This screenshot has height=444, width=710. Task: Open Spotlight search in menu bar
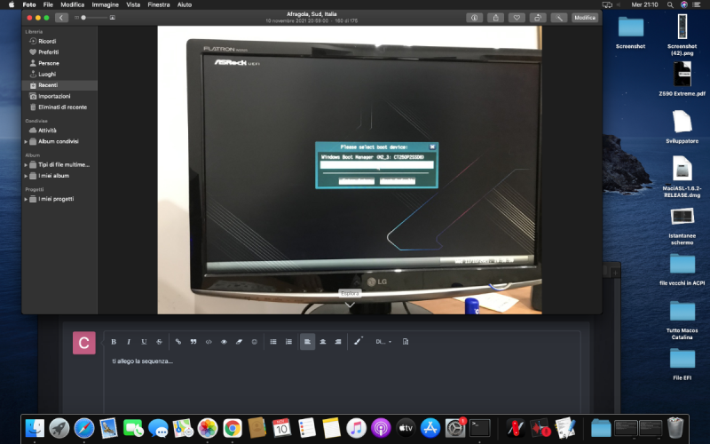(670, 4)
